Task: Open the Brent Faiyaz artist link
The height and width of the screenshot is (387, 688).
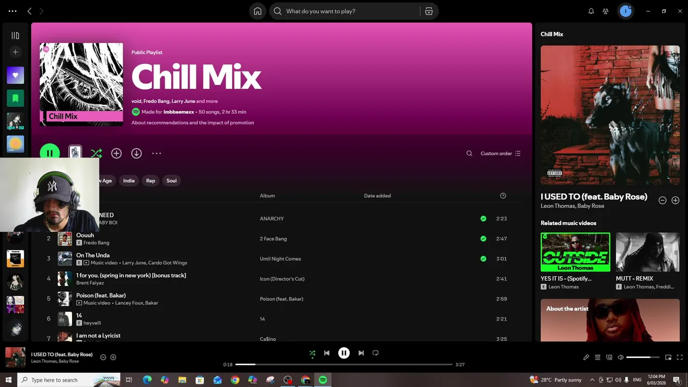Action: point(90,283)
